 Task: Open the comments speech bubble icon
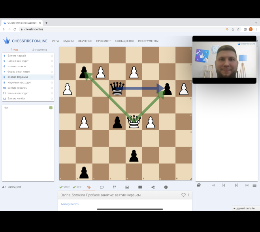[x=102, y=187]
